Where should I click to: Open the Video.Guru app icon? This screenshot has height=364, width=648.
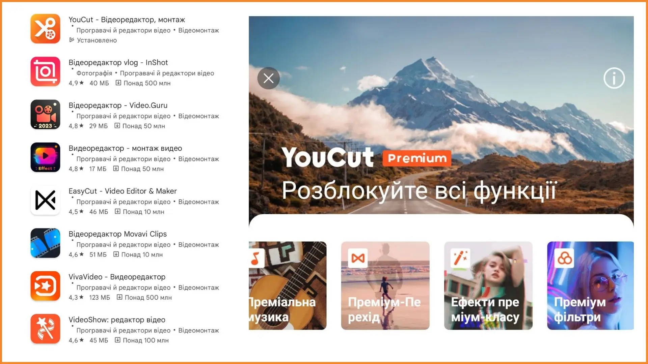point(45,114)
